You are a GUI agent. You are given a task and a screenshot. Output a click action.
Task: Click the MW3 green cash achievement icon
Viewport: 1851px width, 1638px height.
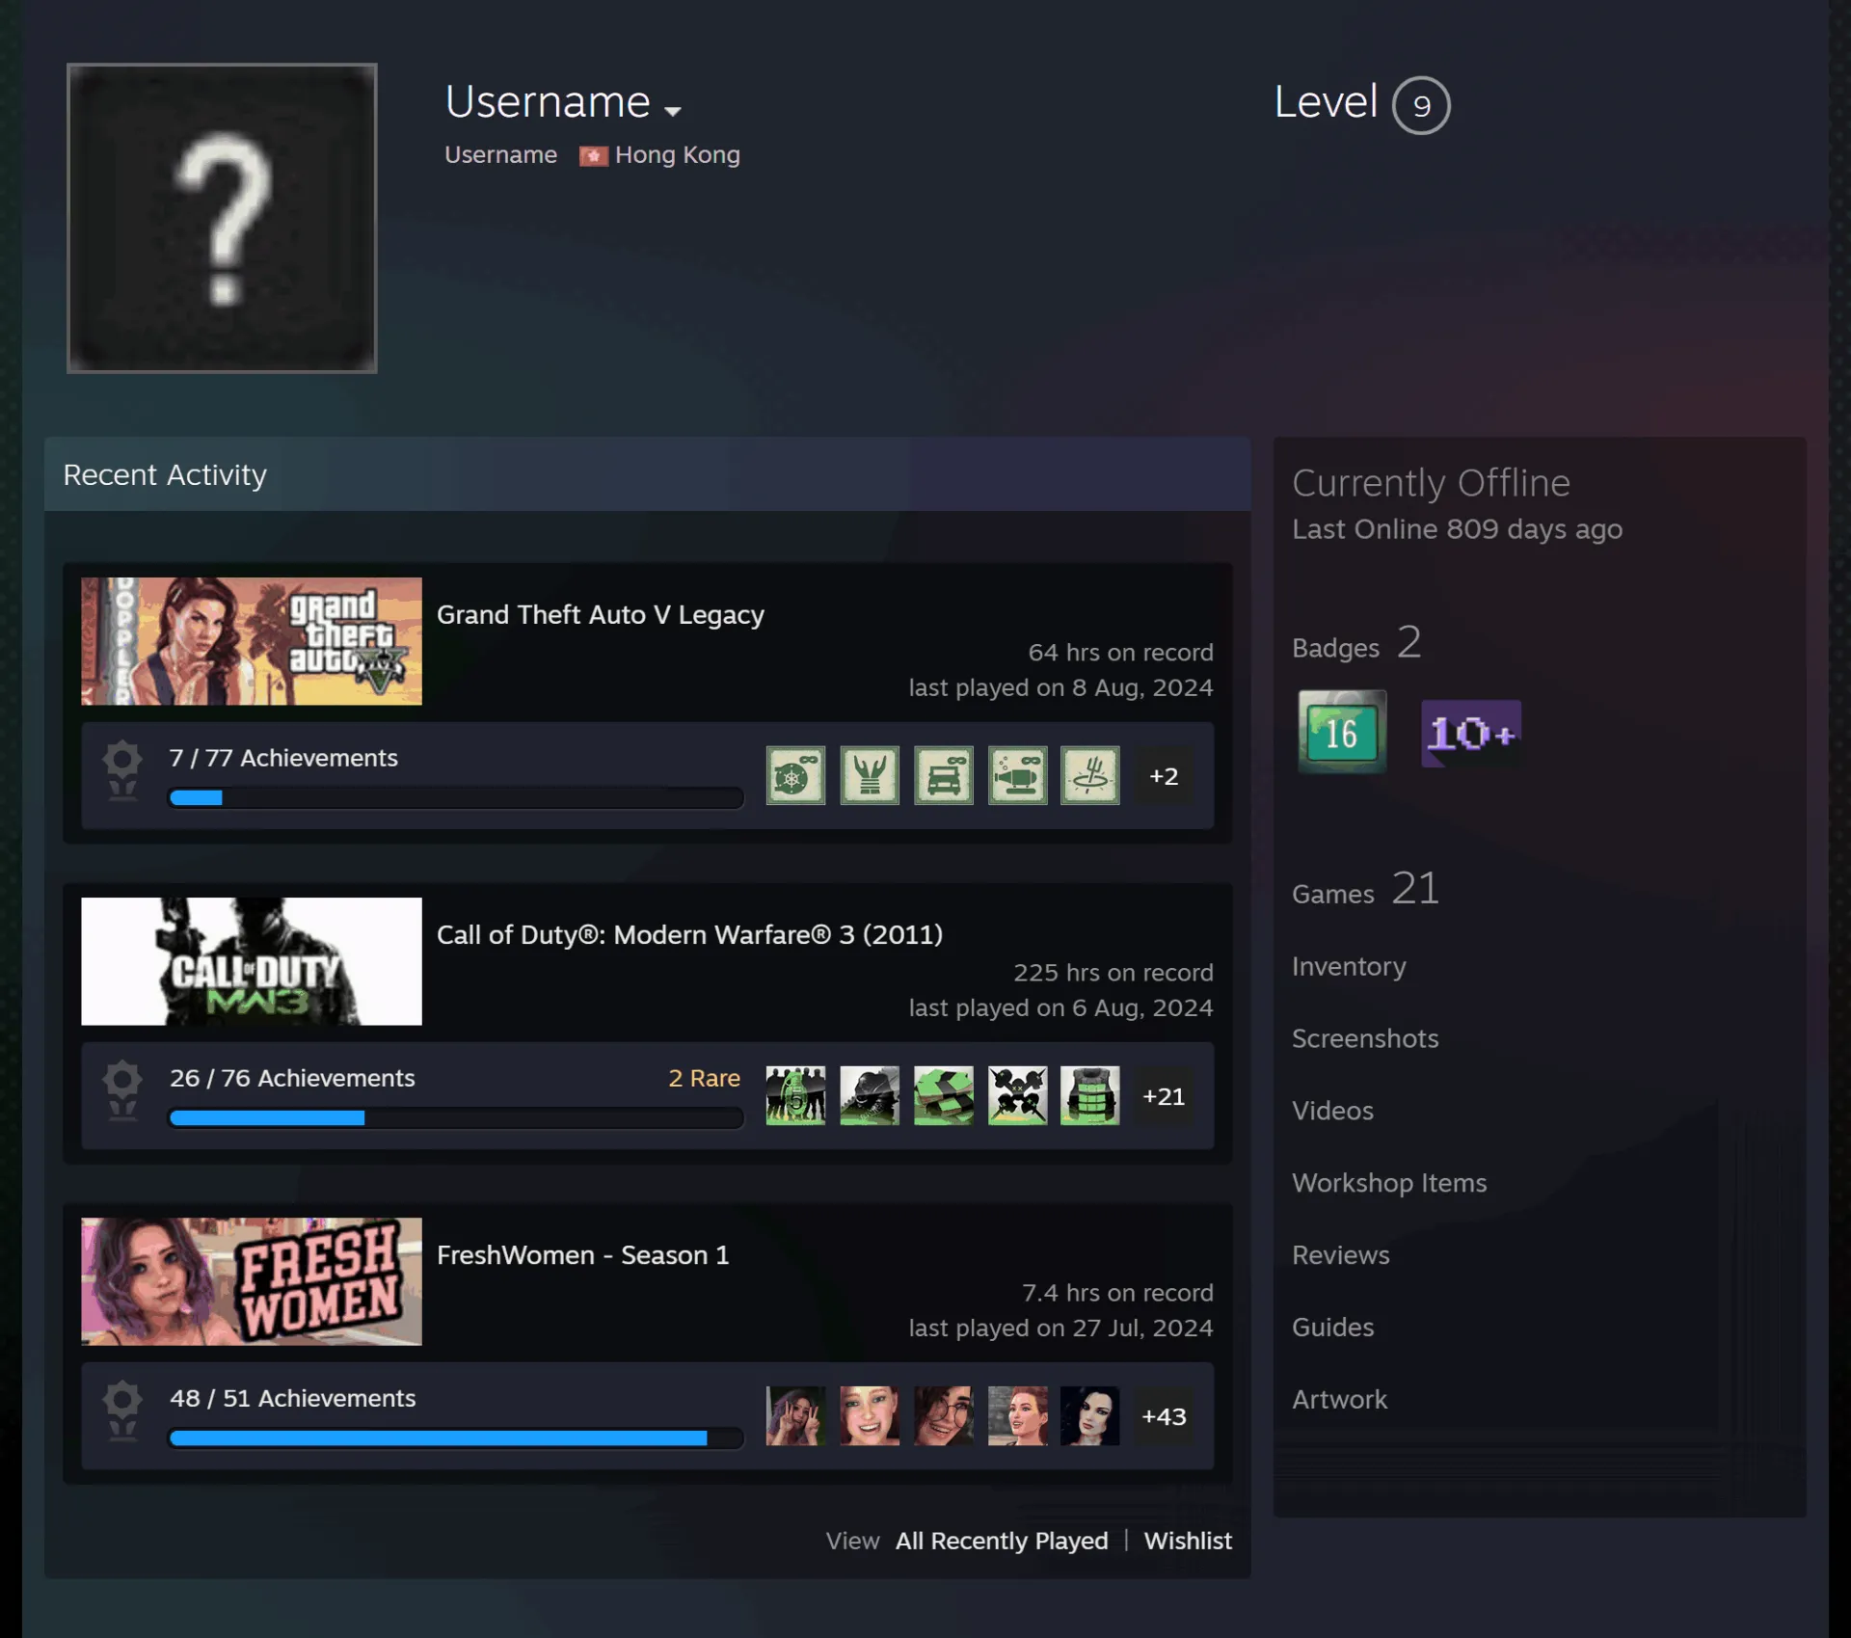click(x=943, y=1095)
